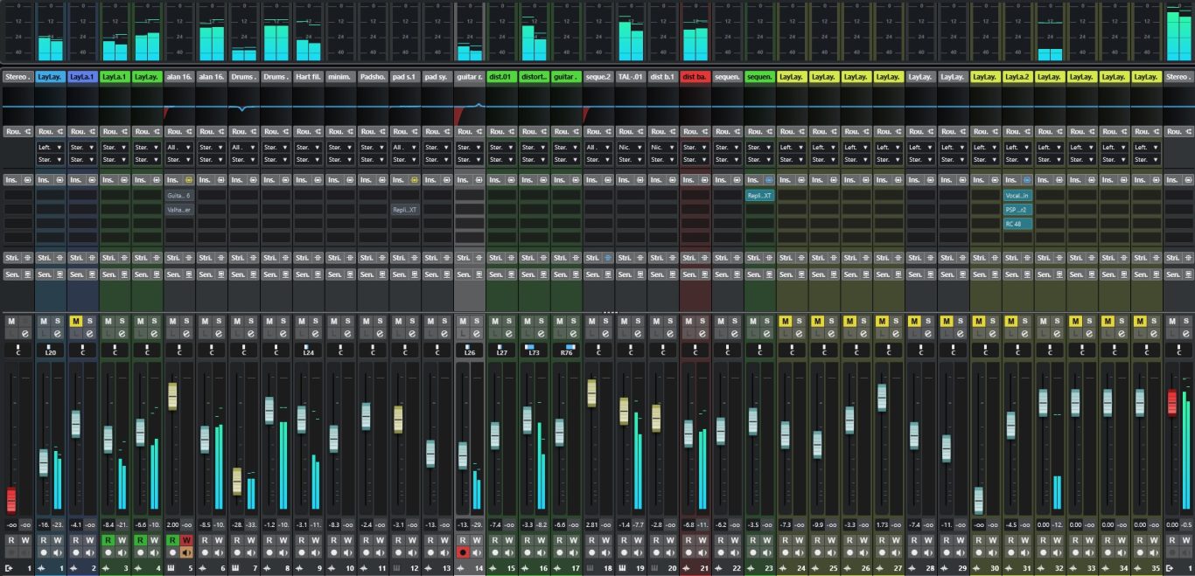
Task: Open the Left input routing dropdown on channel 1
Action: click(x=51, y=148)
